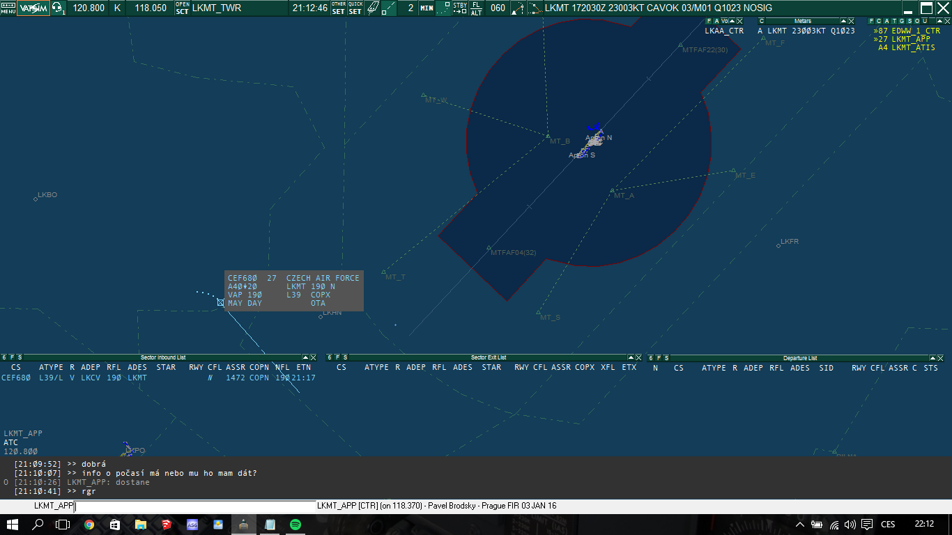Click F button in Departure List header

click(x=659, y=357)
